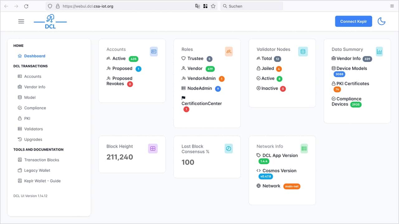
Task: Open Transaction Blocks in the sidebar
Action: pos(41,160)
